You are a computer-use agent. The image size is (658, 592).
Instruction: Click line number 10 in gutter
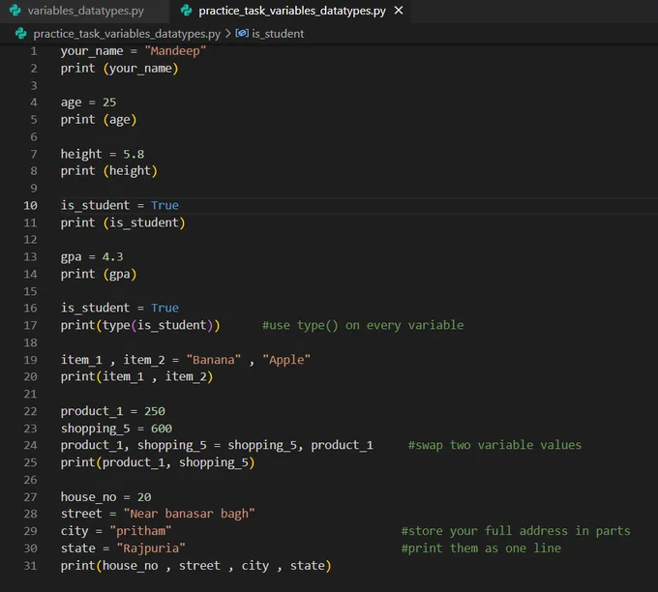click(30, 205)
